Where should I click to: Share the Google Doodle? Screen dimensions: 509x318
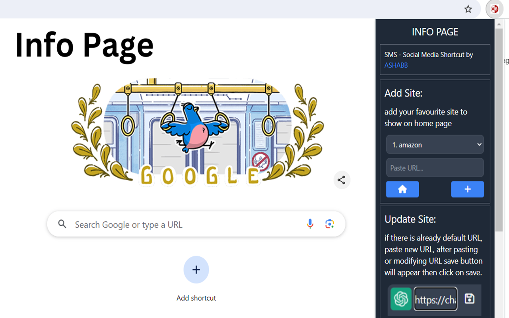341,180
